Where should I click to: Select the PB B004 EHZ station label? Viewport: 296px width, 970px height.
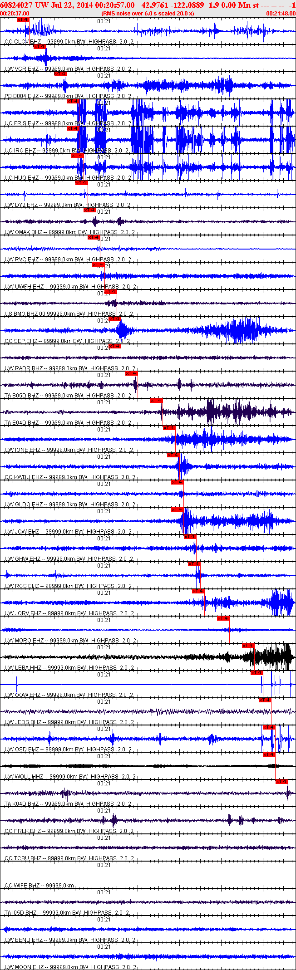(67, 96)
